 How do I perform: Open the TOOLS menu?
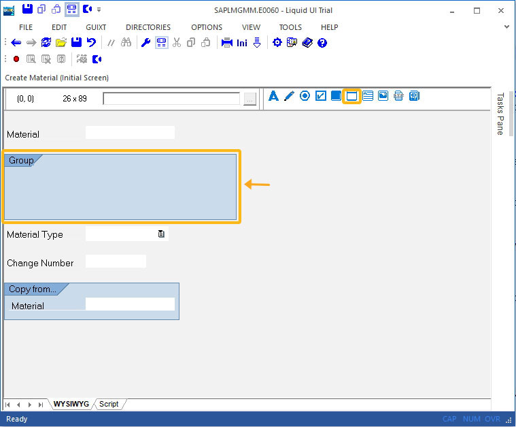(290, 27)
